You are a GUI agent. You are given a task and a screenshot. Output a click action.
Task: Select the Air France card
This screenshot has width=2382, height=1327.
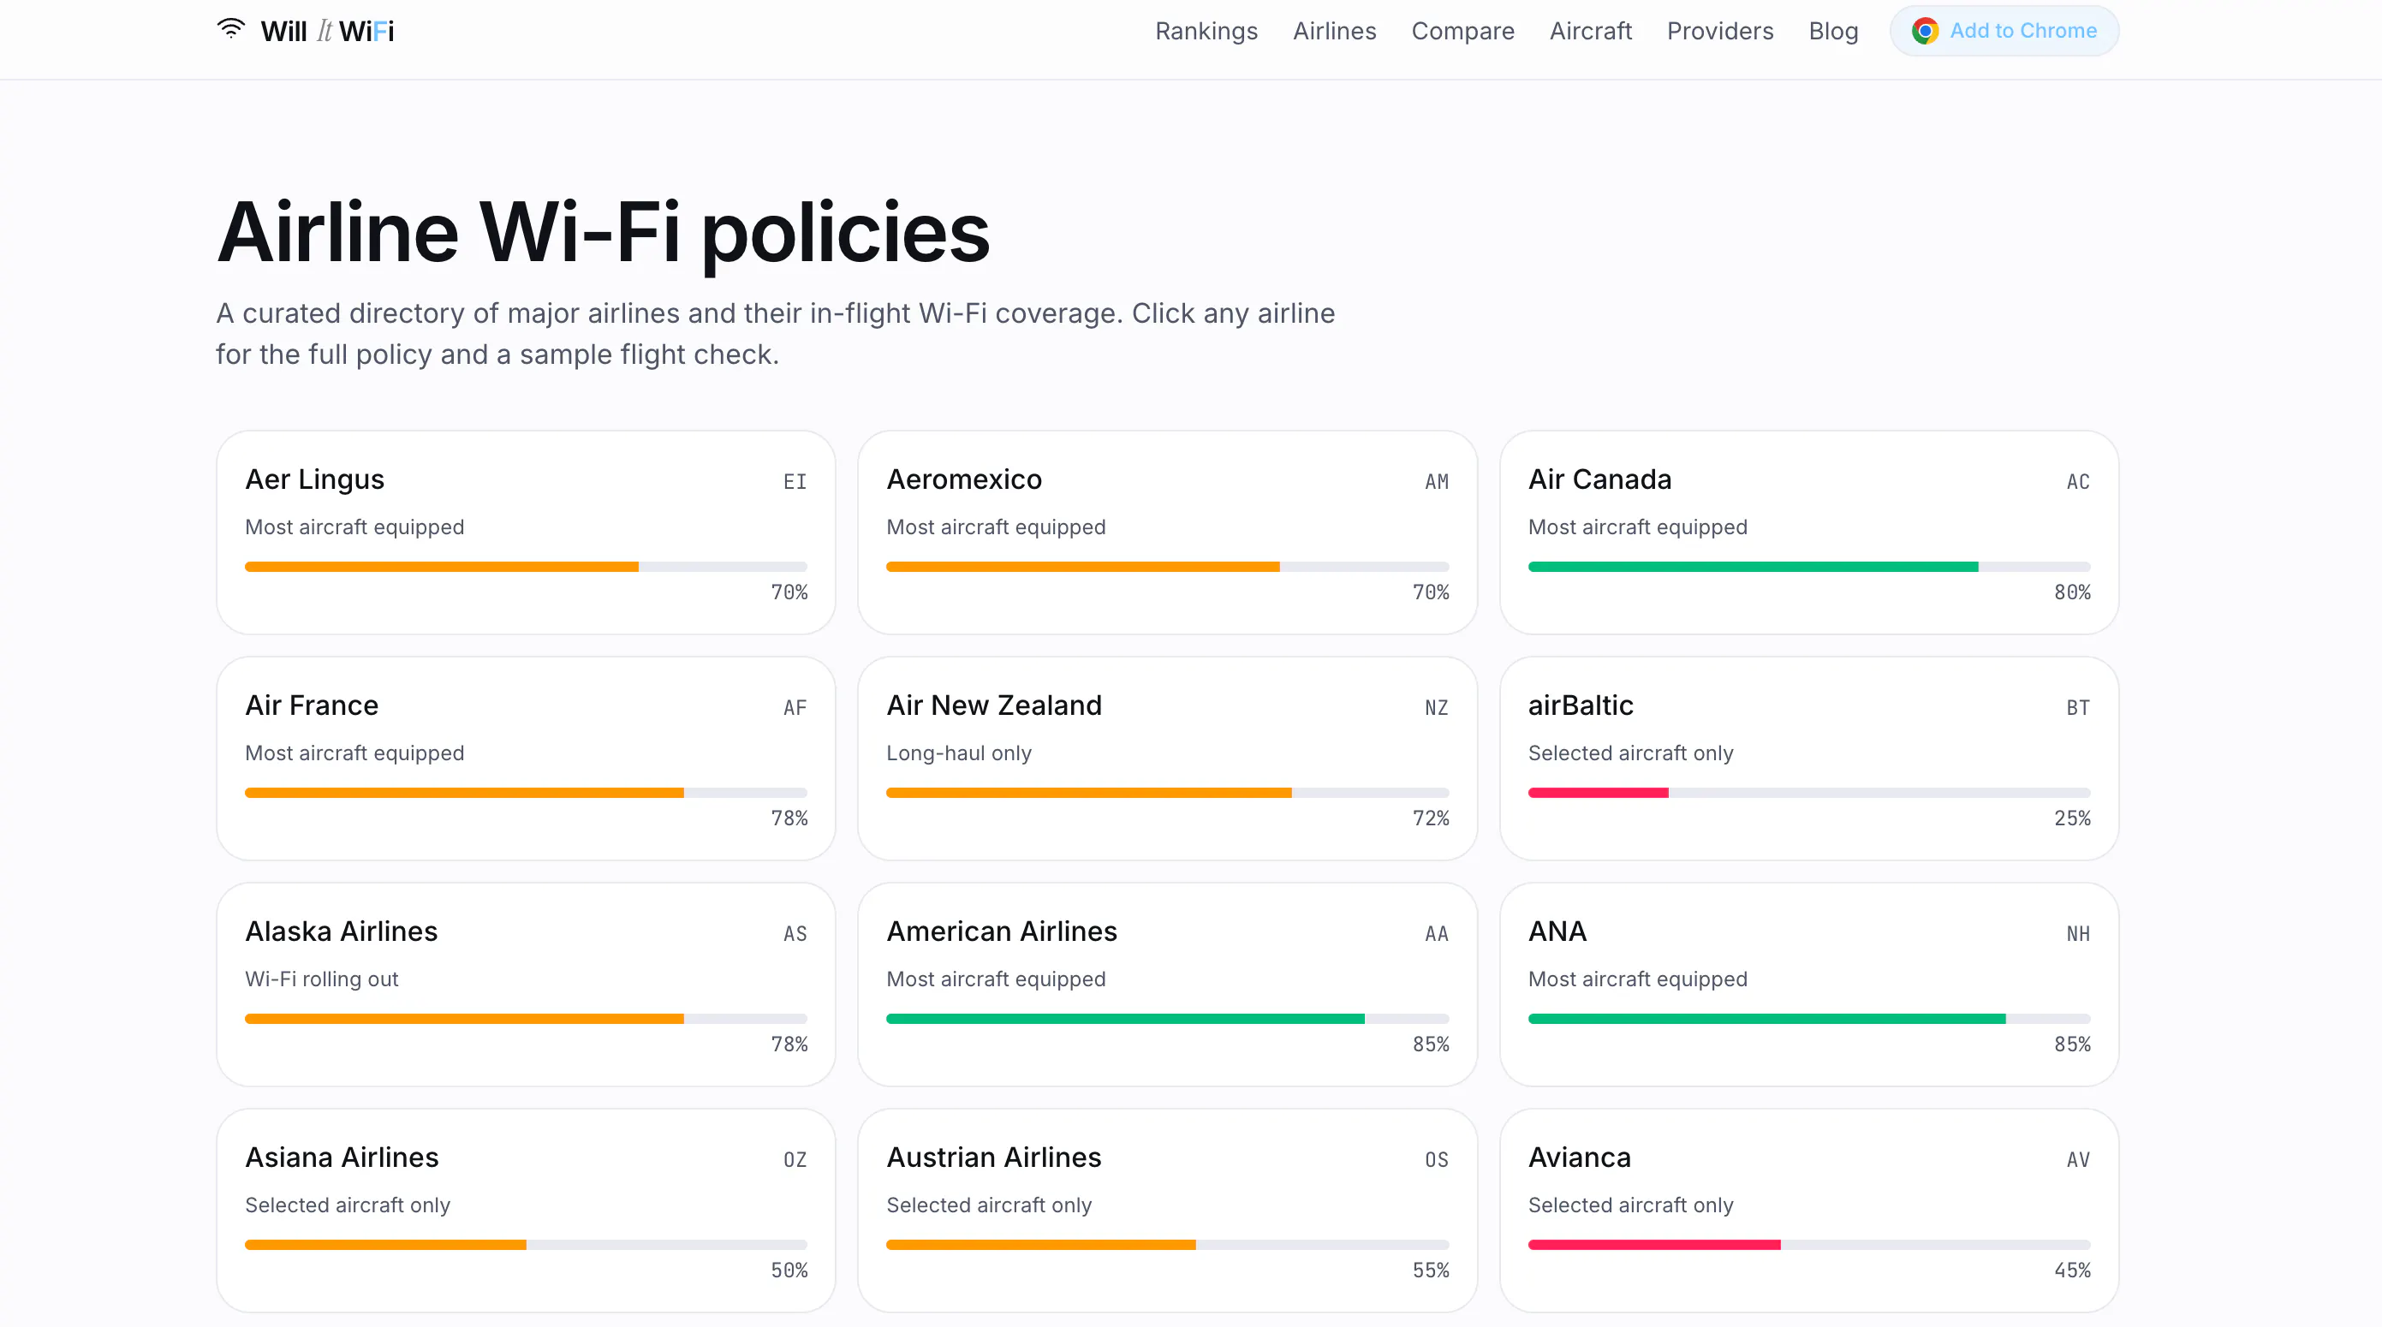point(525,759)
